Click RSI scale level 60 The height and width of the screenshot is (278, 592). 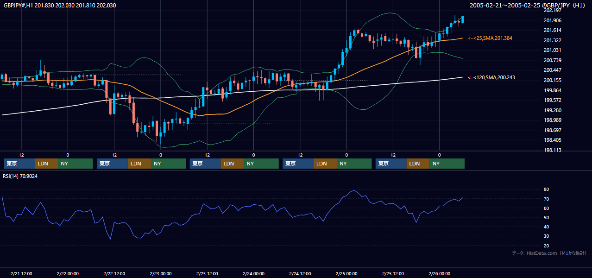click(546, 208)
